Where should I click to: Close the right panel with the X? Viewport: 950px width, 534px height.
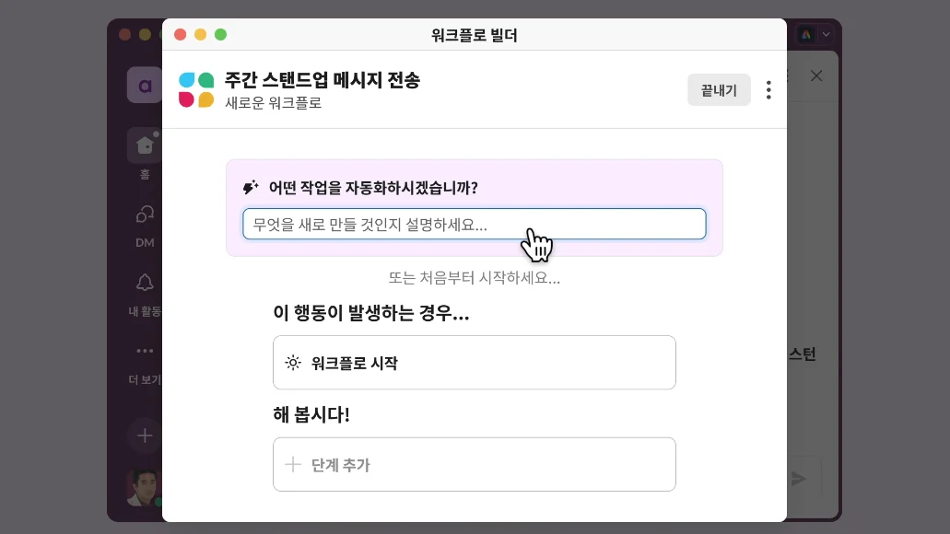[x=815, y=75]
